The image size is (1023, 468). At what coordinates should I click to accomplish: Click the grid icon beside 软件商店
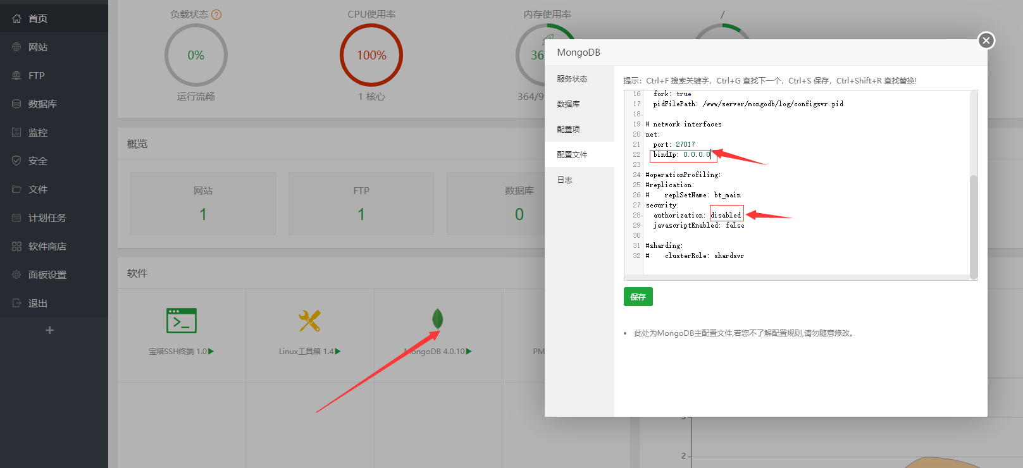click(x=16, y=246)
